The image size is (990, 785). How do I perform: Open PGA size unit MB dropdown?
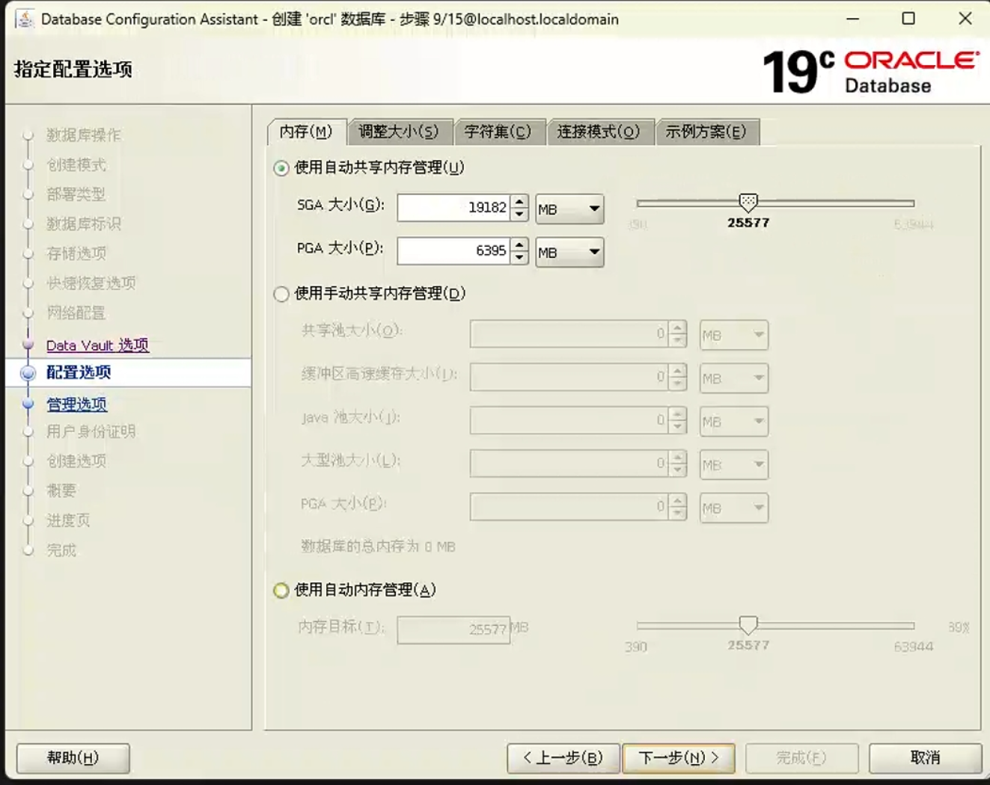point(569,252)
